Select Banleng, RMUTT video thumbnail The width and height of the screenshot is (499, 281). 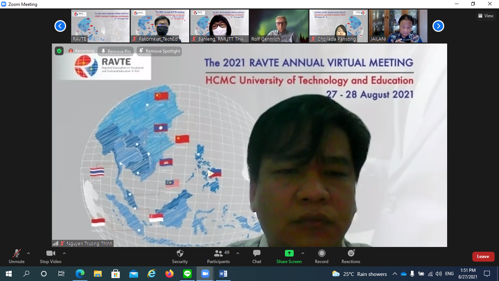220,26
